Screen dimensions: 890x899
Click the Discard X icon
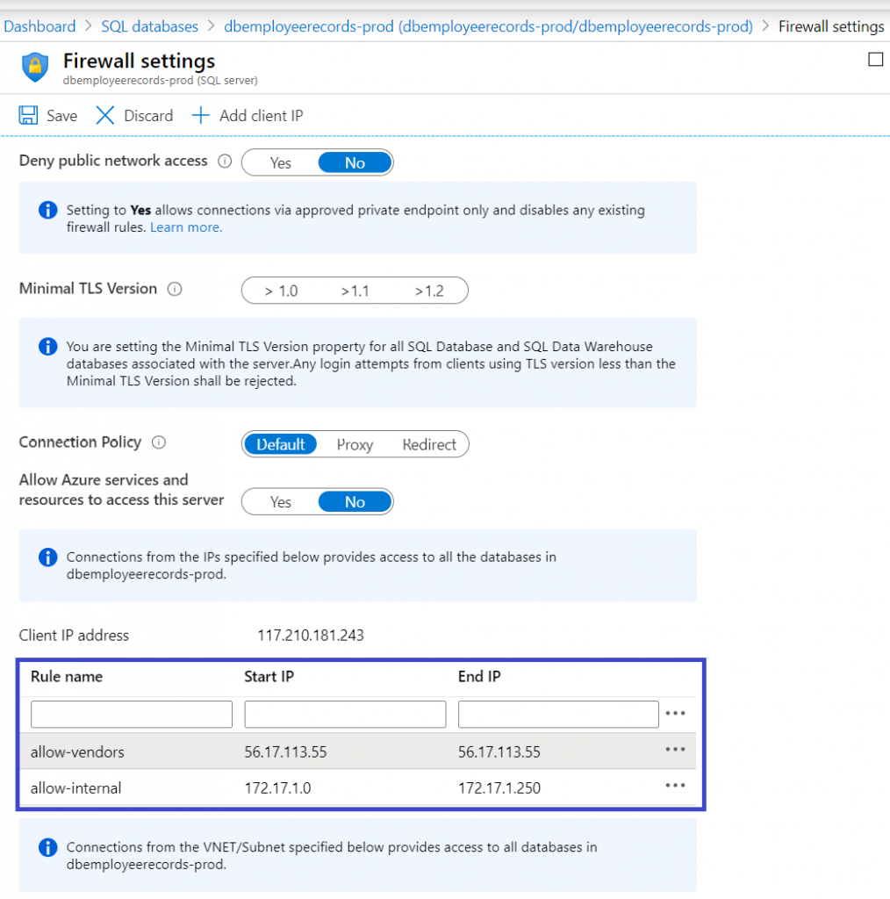point(105,116)
